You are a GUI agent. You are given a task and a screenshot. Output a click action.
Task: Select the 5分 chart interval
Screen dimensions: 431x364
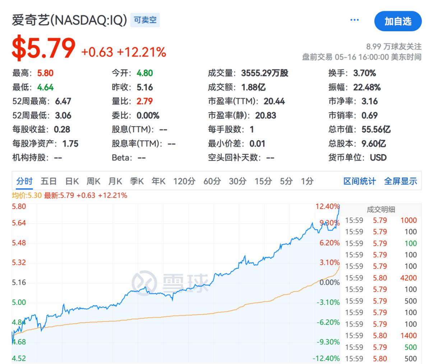[286, 181]
